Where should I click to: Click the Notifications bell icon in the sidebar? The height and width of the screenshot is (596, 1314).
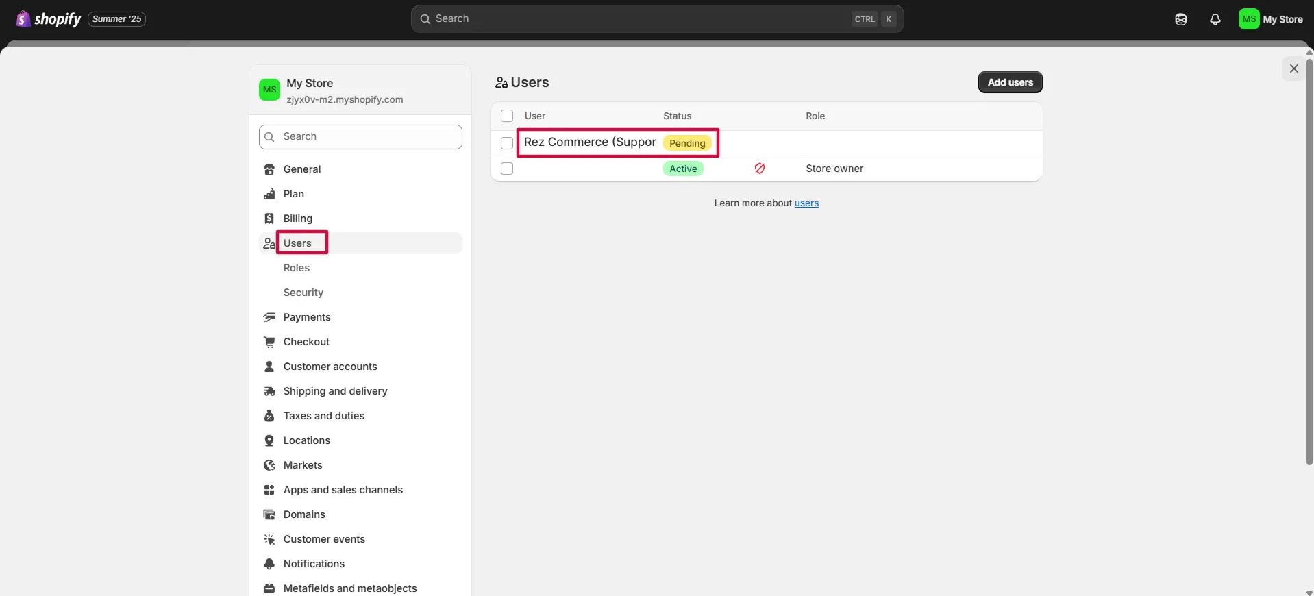[x=269, y=564]
